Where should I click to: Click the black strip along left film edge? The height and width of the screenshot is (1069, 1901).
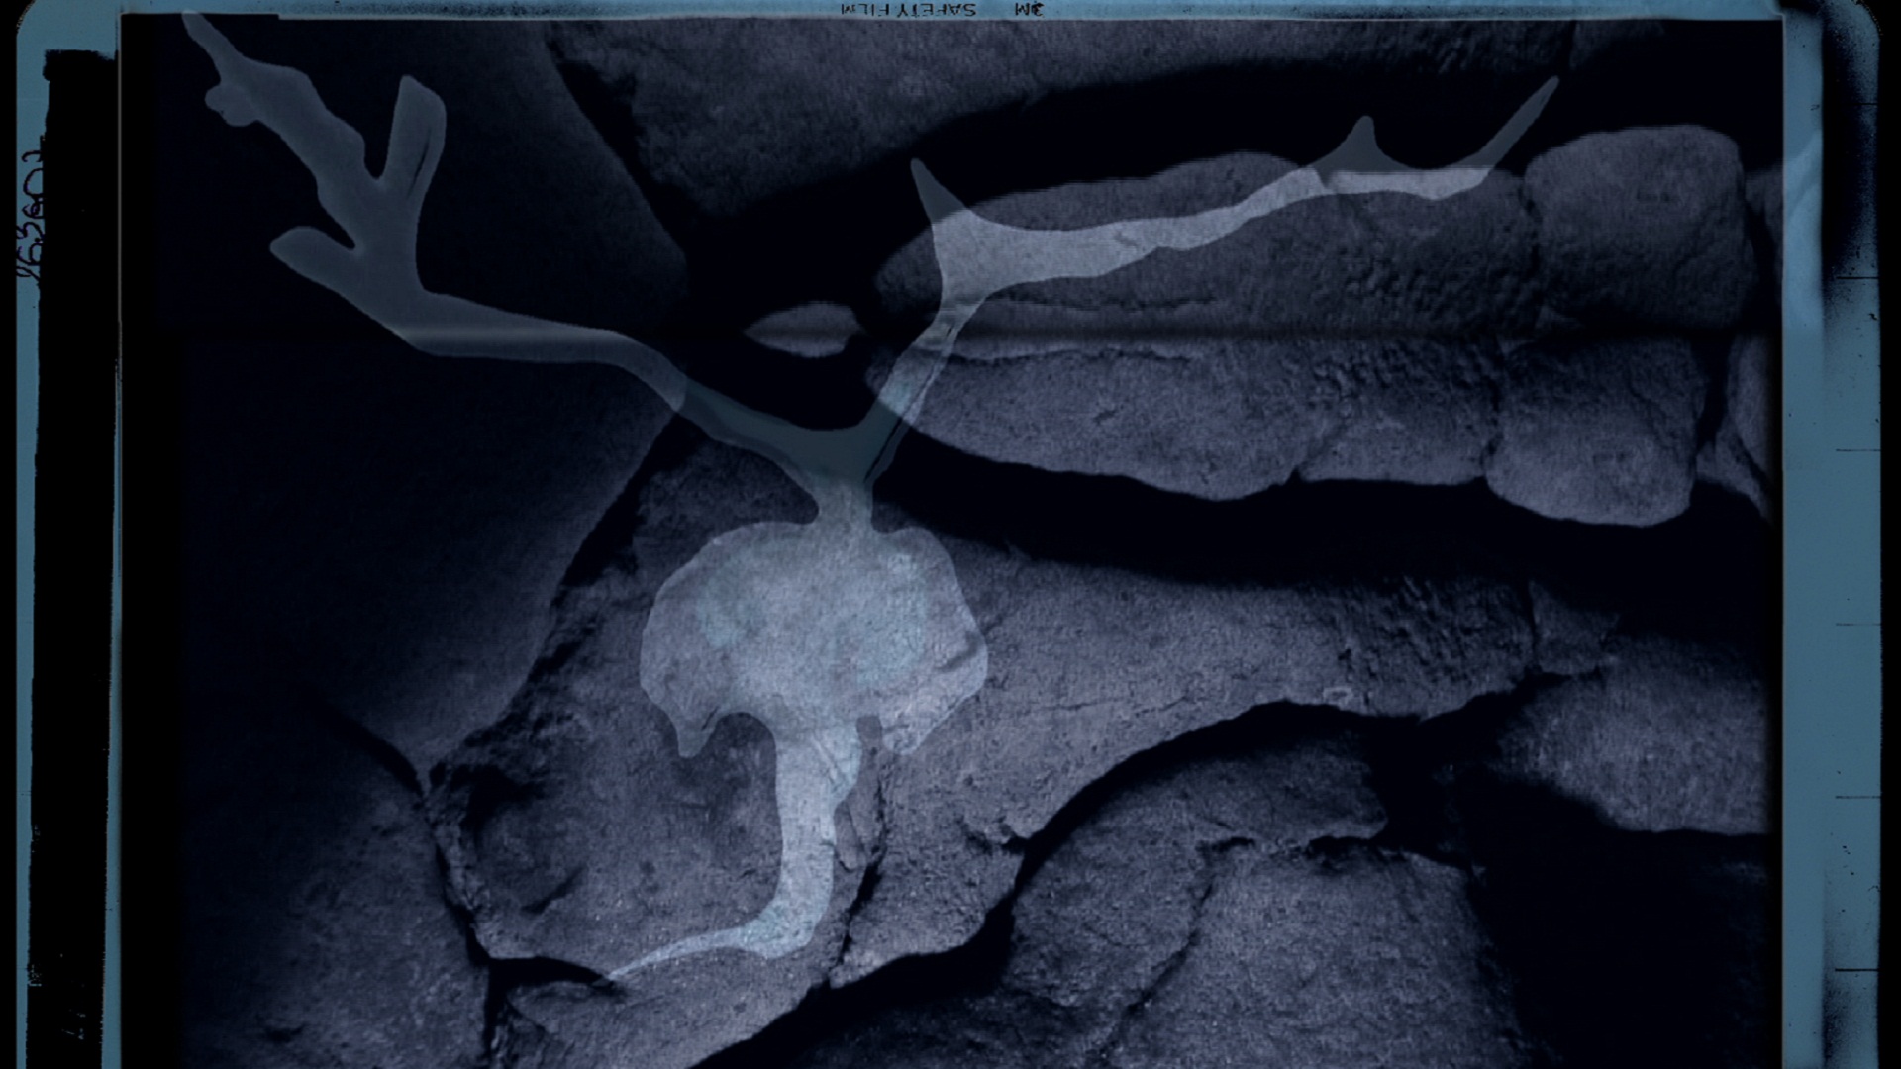pos(74,554)
